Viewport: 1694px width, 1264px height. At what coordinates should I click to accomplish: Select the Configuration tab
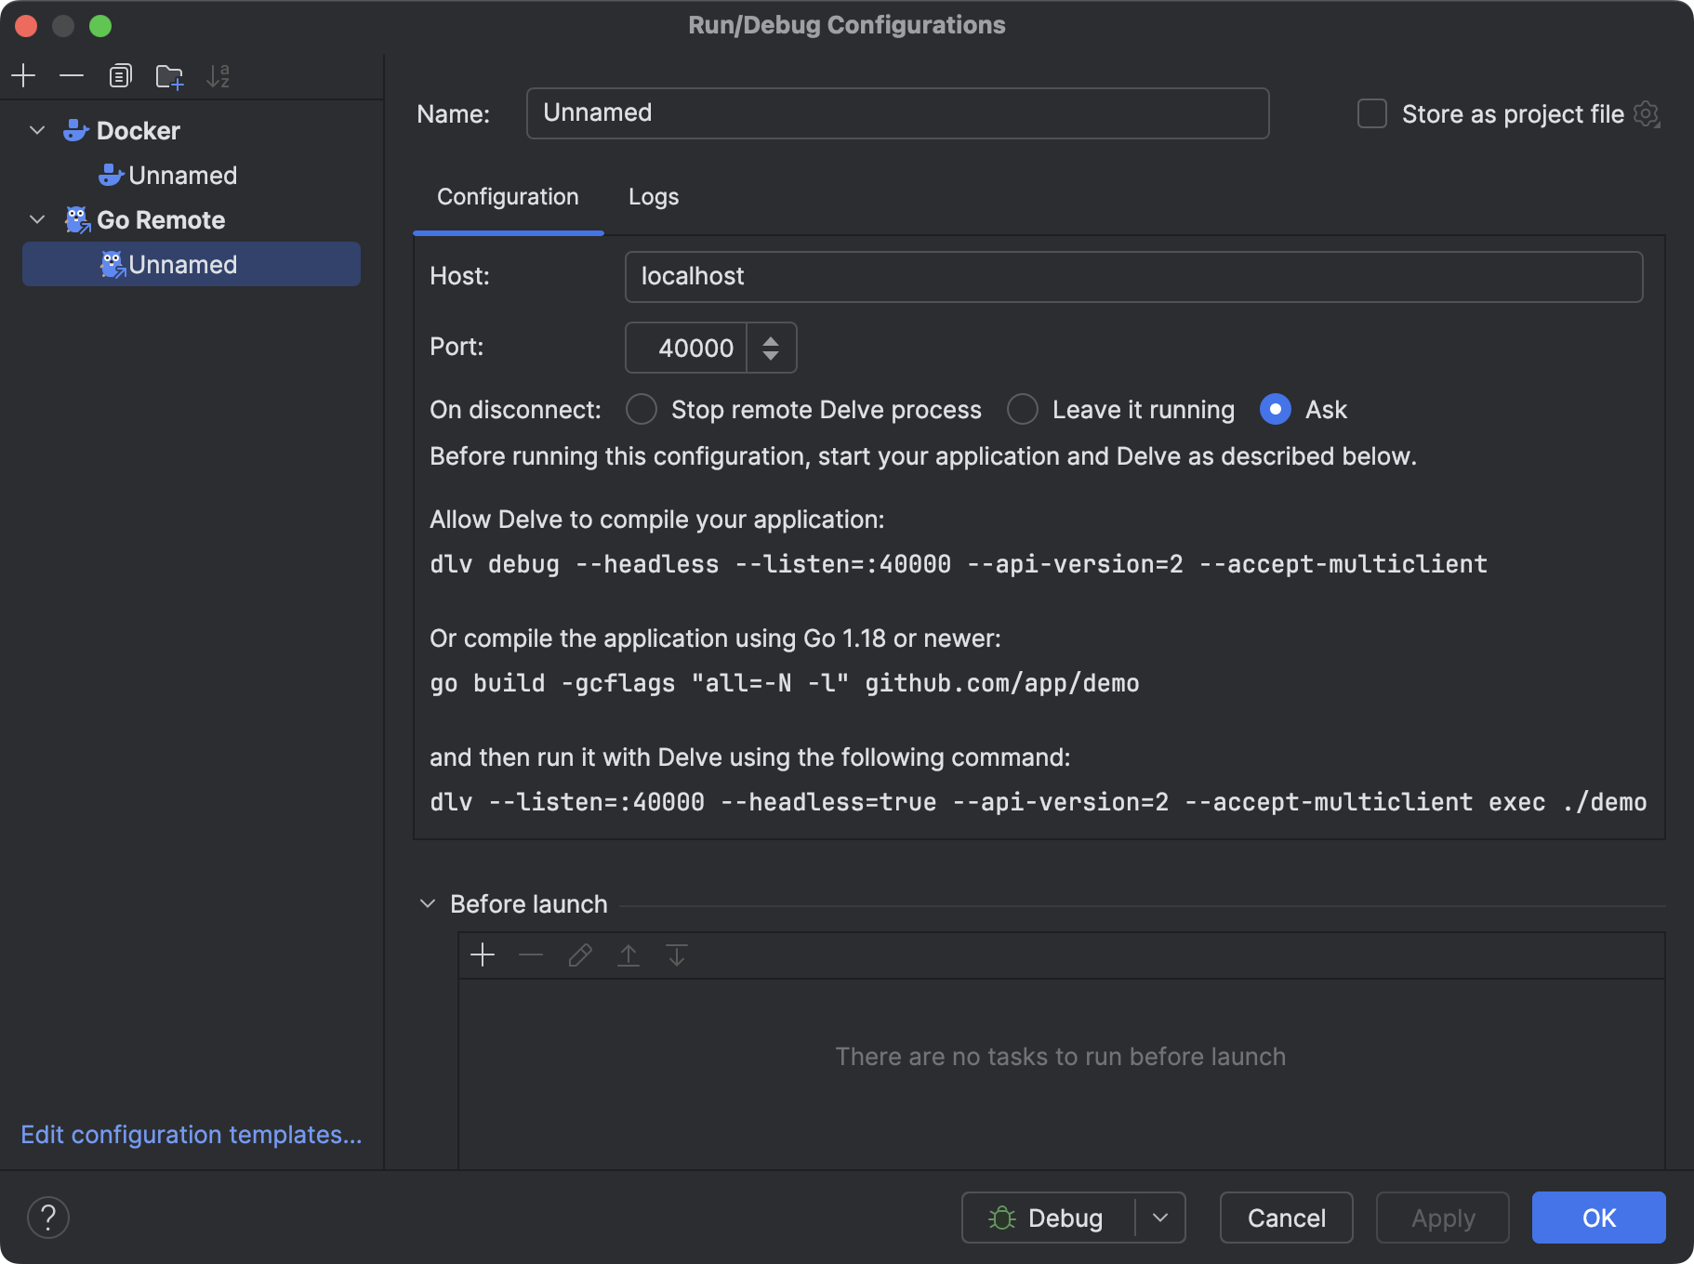(x=507, y=196)
